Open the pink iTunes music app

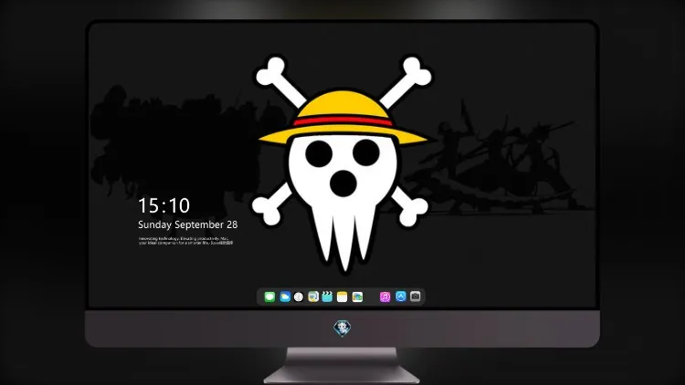click(385, 297)
